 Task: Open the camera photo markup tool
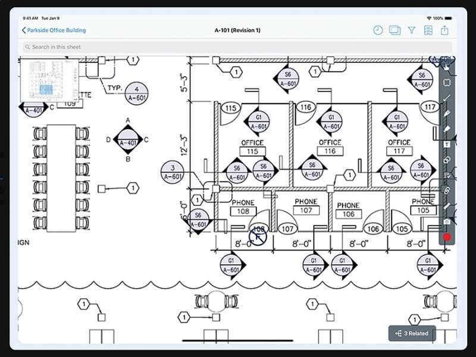tap(448, 221)
